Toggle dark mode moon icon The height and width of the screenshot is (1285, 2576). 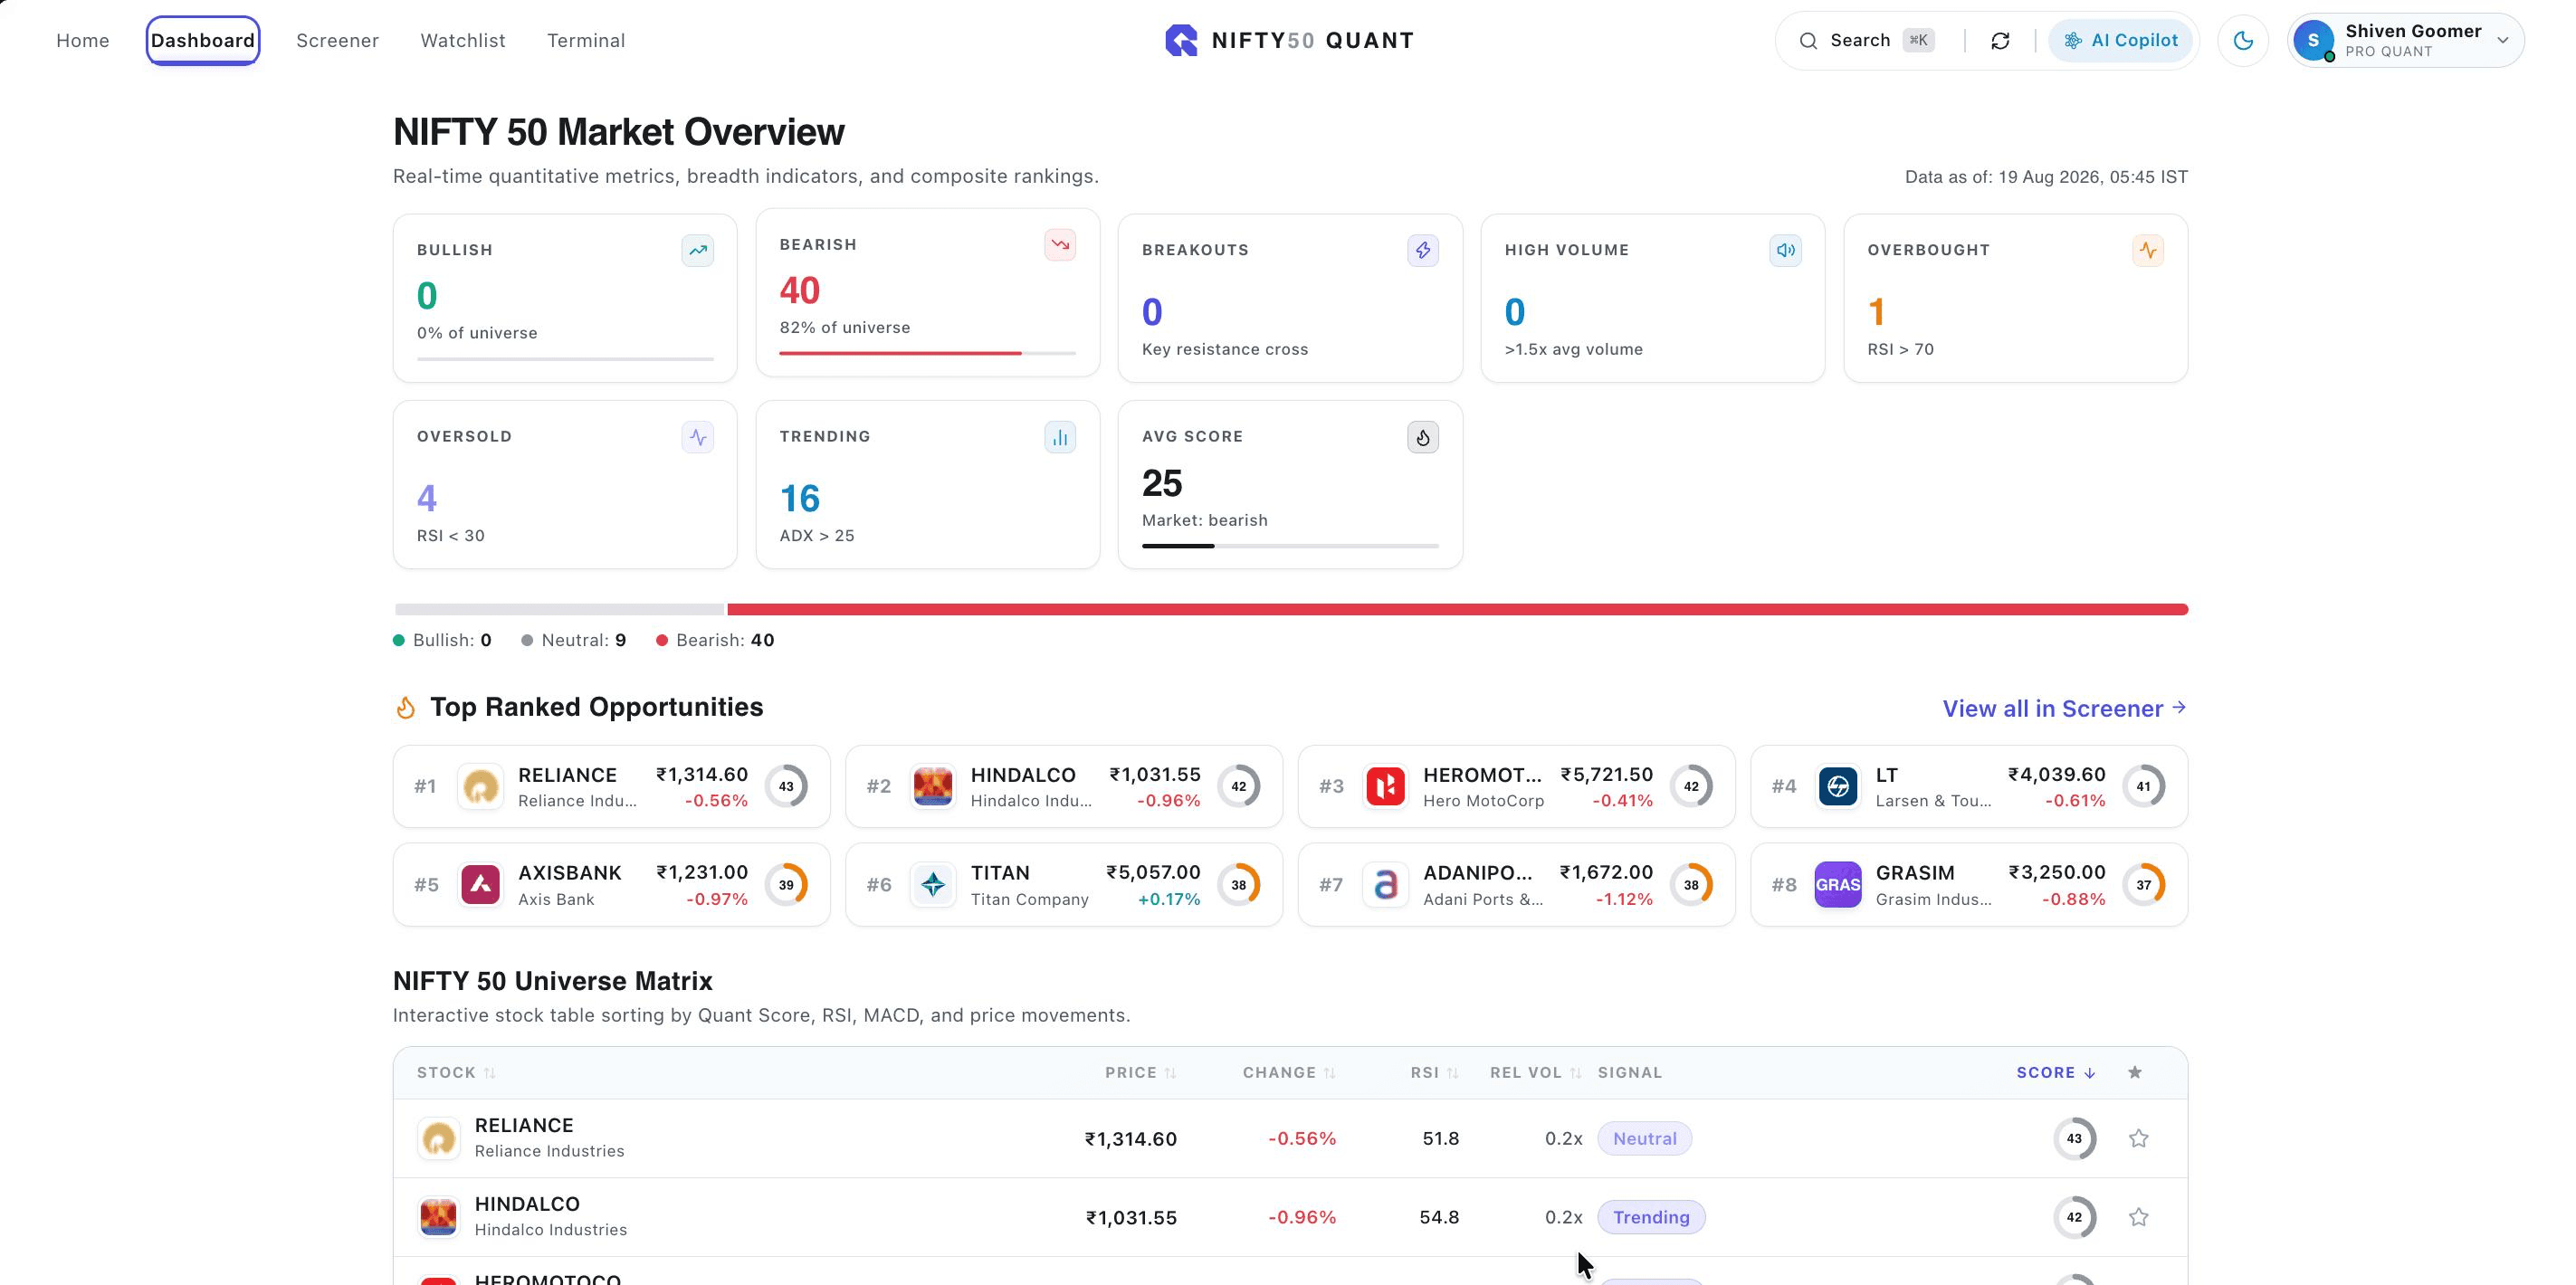[2243, 41]
